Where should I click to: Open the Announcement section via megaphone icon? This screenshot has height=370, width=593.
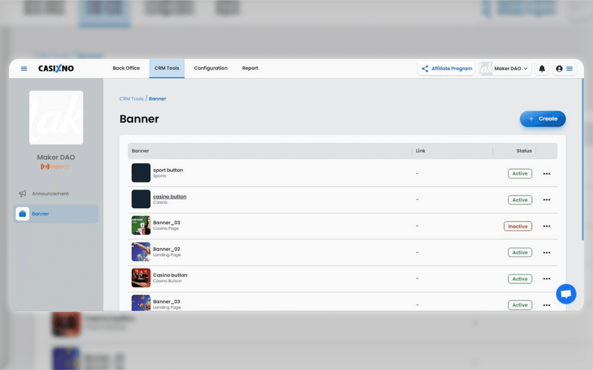point(23,193)
